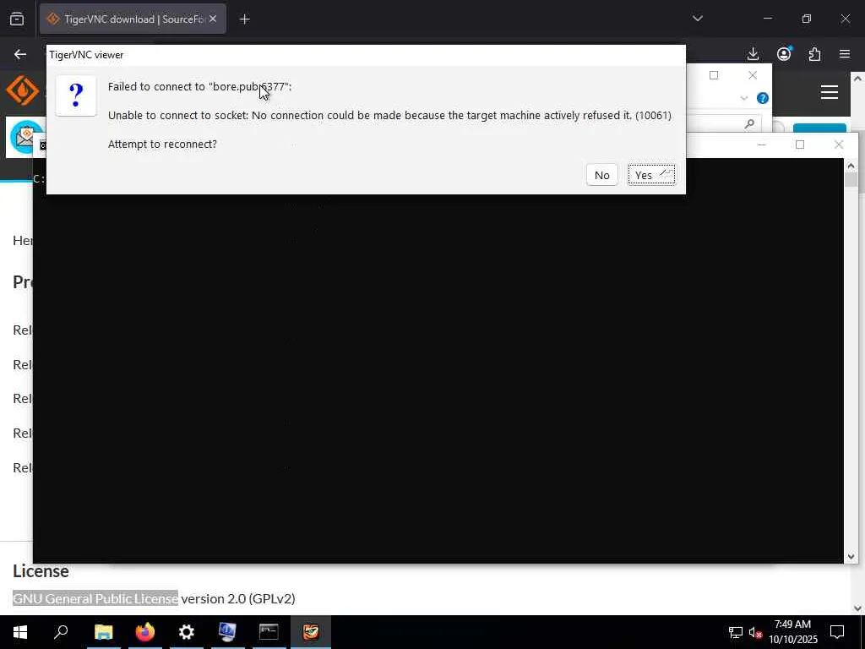
Task: Maximize the Explorer window behind the dialog
Action: pyautogui.click(x=714, y=75)
